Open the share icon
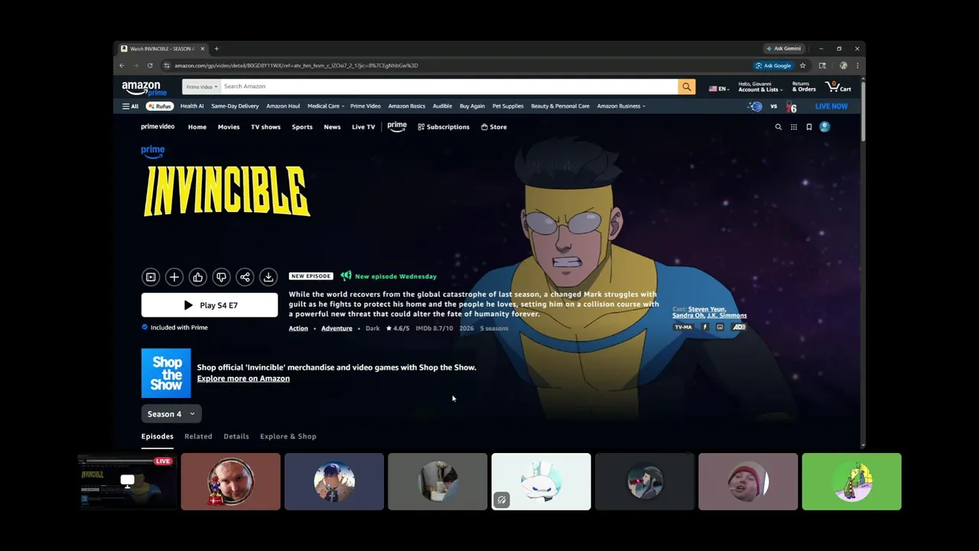Image resolution: width=979 pixels, height=551 pixels. pos(245,277)
